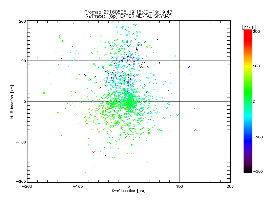Click the red X marker at far right of plot
271x203 pixels.
[195, 130]
